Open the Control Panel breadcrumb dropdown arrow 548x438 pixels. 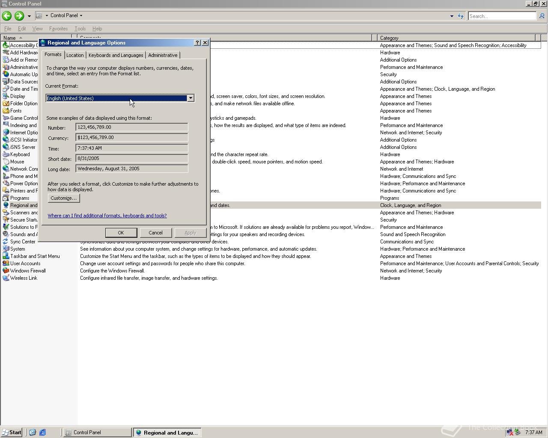click(x=81, y=15)
